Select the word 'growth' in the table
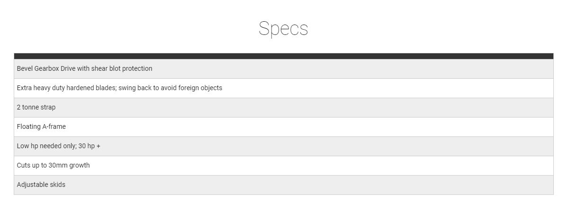Screen dimensions: 569x202 pos(80,165)
